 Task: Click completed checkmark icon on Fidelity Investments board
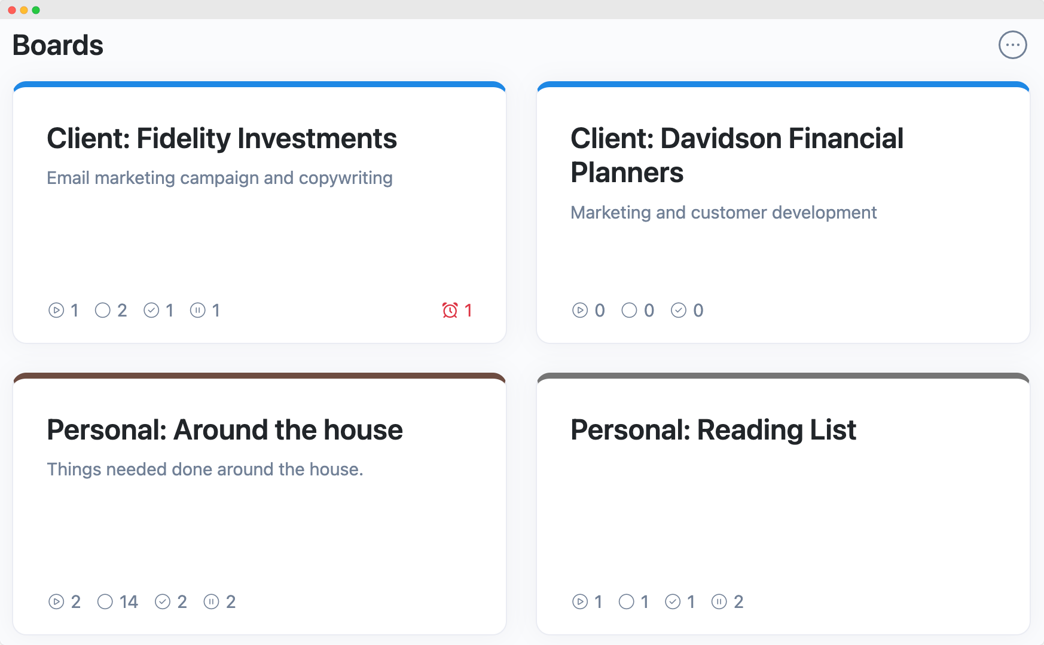pyautogui.click(x=151, y=311)
